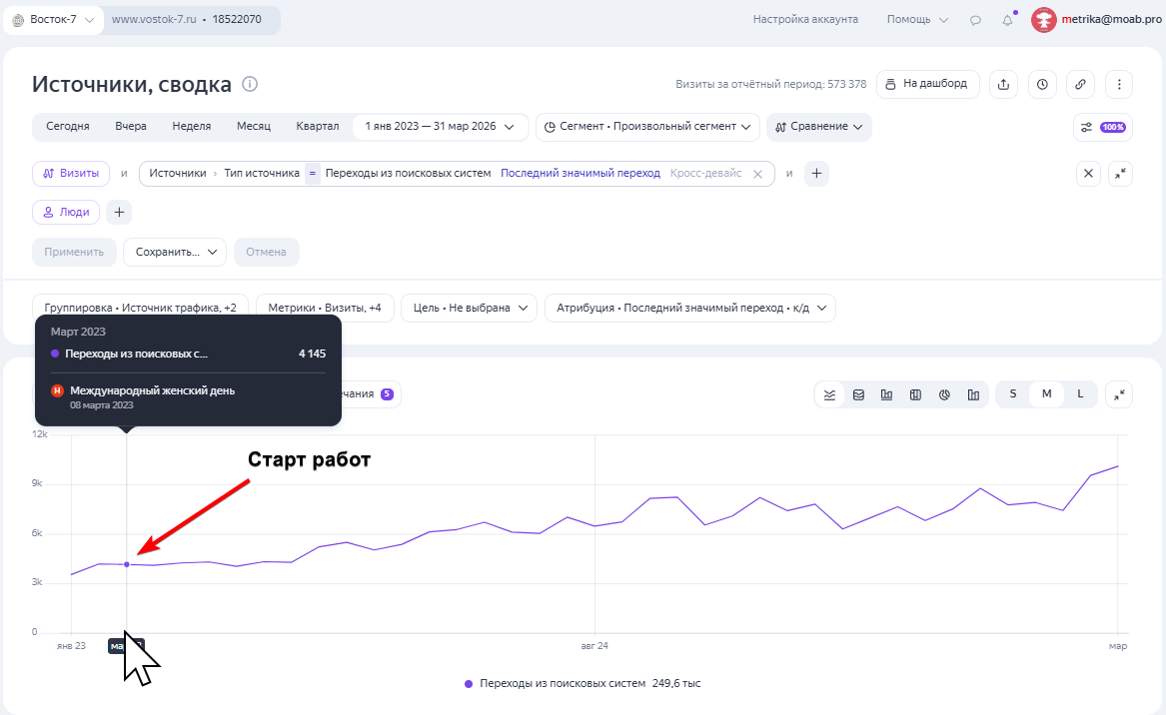
Task: Set chart size to L
Action: 1080,393
